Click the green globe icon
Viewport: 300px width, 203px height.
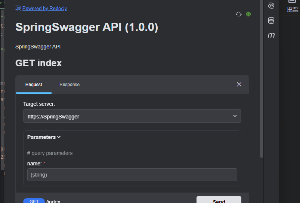[x=248, y=14]
